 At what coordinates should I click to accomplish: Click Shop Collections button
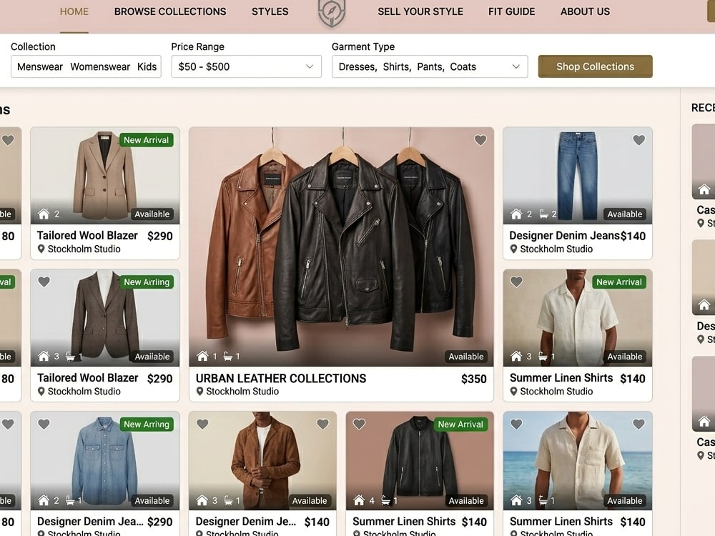(595, 66)
